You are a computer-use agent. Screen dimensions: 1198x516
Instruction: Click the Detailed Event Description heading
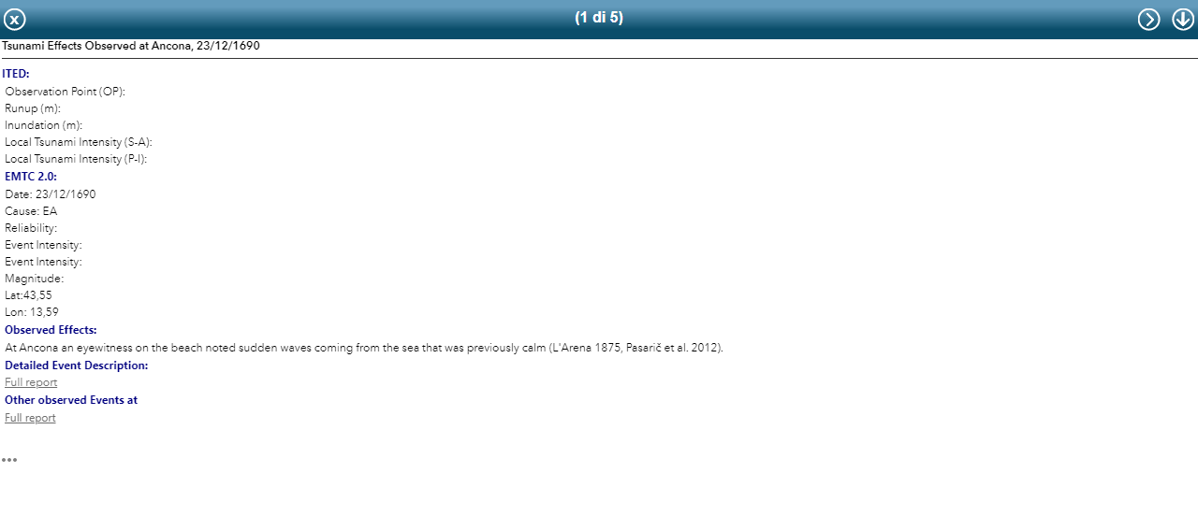[77, 365]
